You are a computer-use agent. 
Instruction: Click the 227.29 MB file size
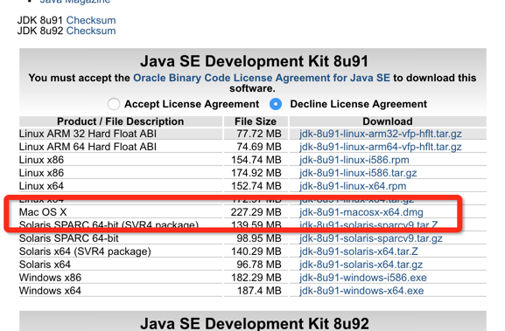pyautogui.click(x=256, y=212)
